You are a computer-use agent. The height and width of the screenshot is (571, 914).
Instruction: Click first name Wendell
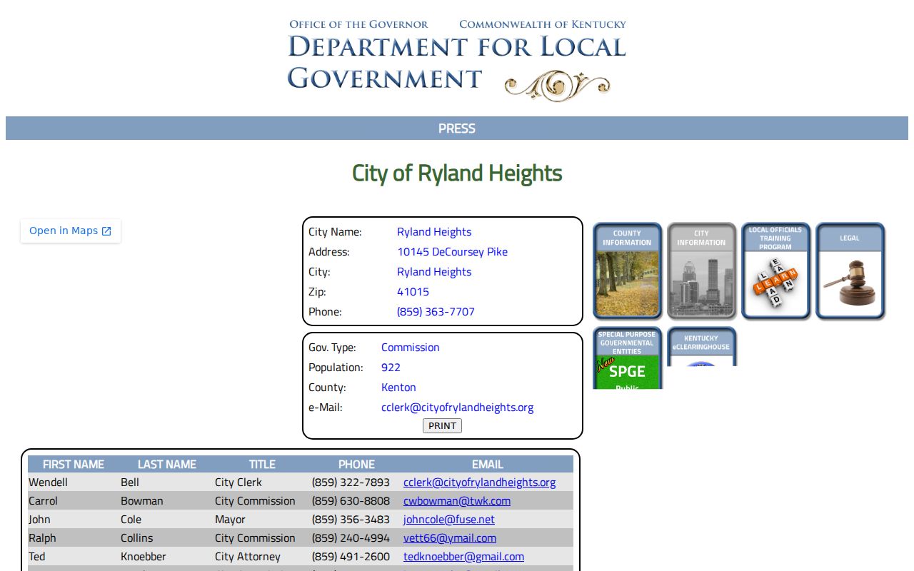[48, 482]
